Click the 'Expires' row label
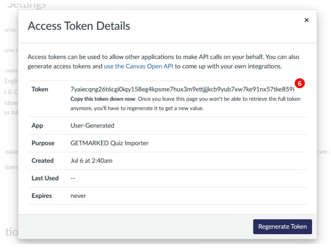Screen dimensions: 331x252 click(42, 196)
